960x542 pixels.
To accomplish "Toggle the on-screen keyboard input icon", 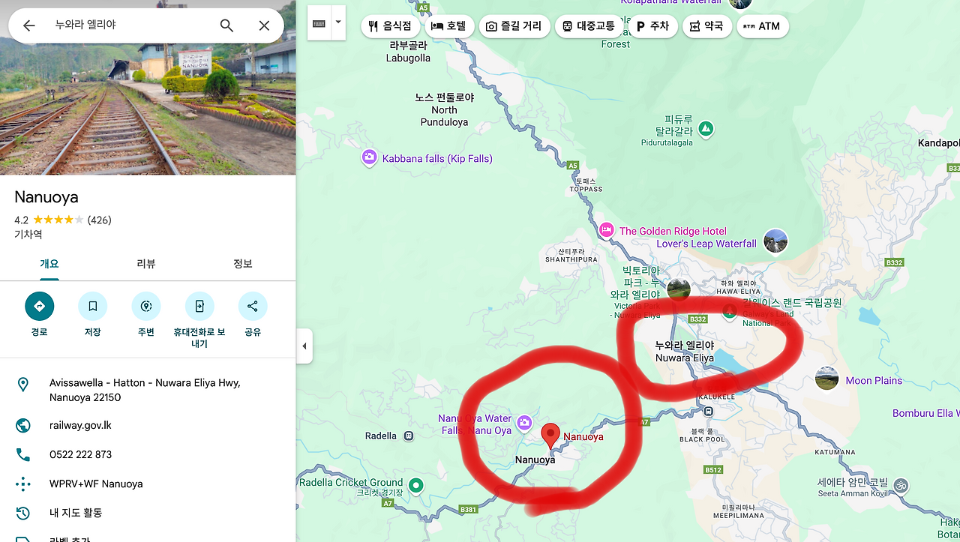I will [319, 24].
